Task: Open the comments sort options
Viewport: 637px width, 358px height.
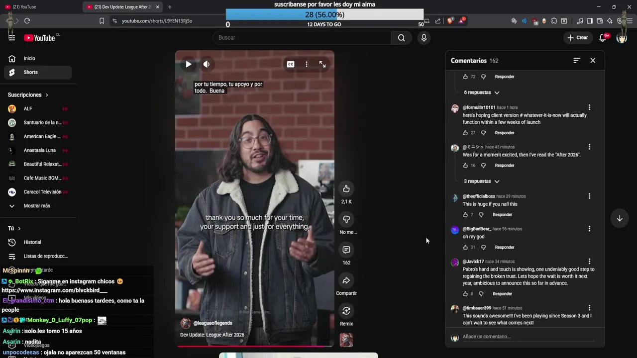Action: (x=577, y=60)
